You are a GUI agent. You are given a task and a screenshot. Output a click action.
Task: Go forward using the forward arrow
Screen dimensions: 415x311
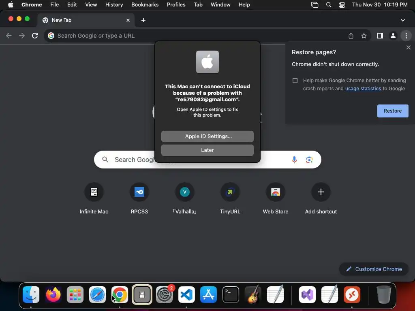22,36
